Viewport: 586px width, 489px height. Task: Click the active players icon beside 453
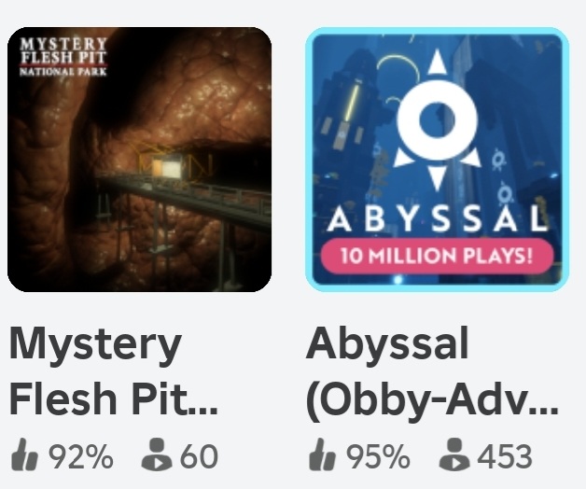(454, 454)
